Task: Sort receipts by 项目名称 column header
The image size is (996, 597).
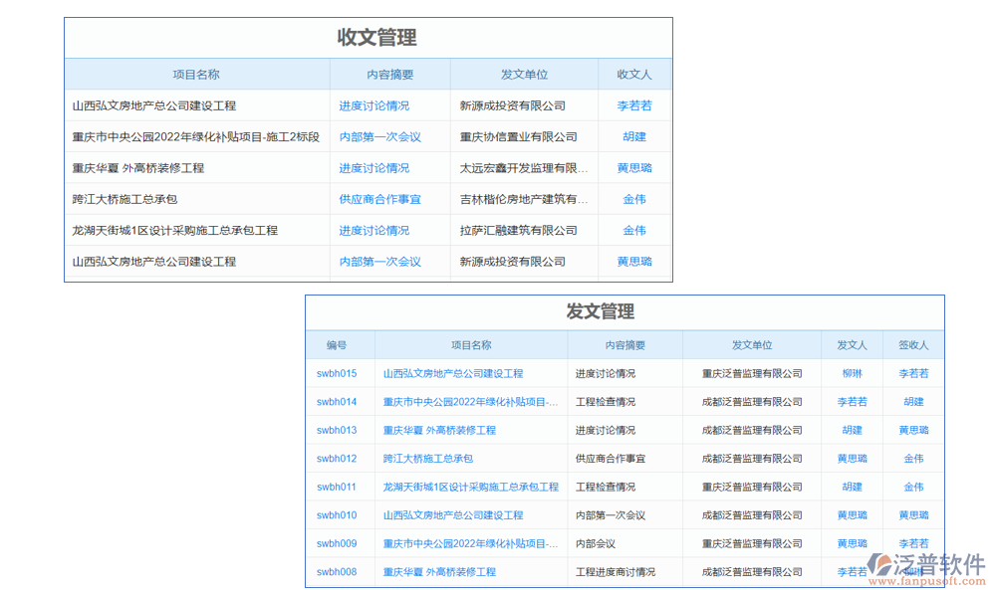Action: pos(196,74)
